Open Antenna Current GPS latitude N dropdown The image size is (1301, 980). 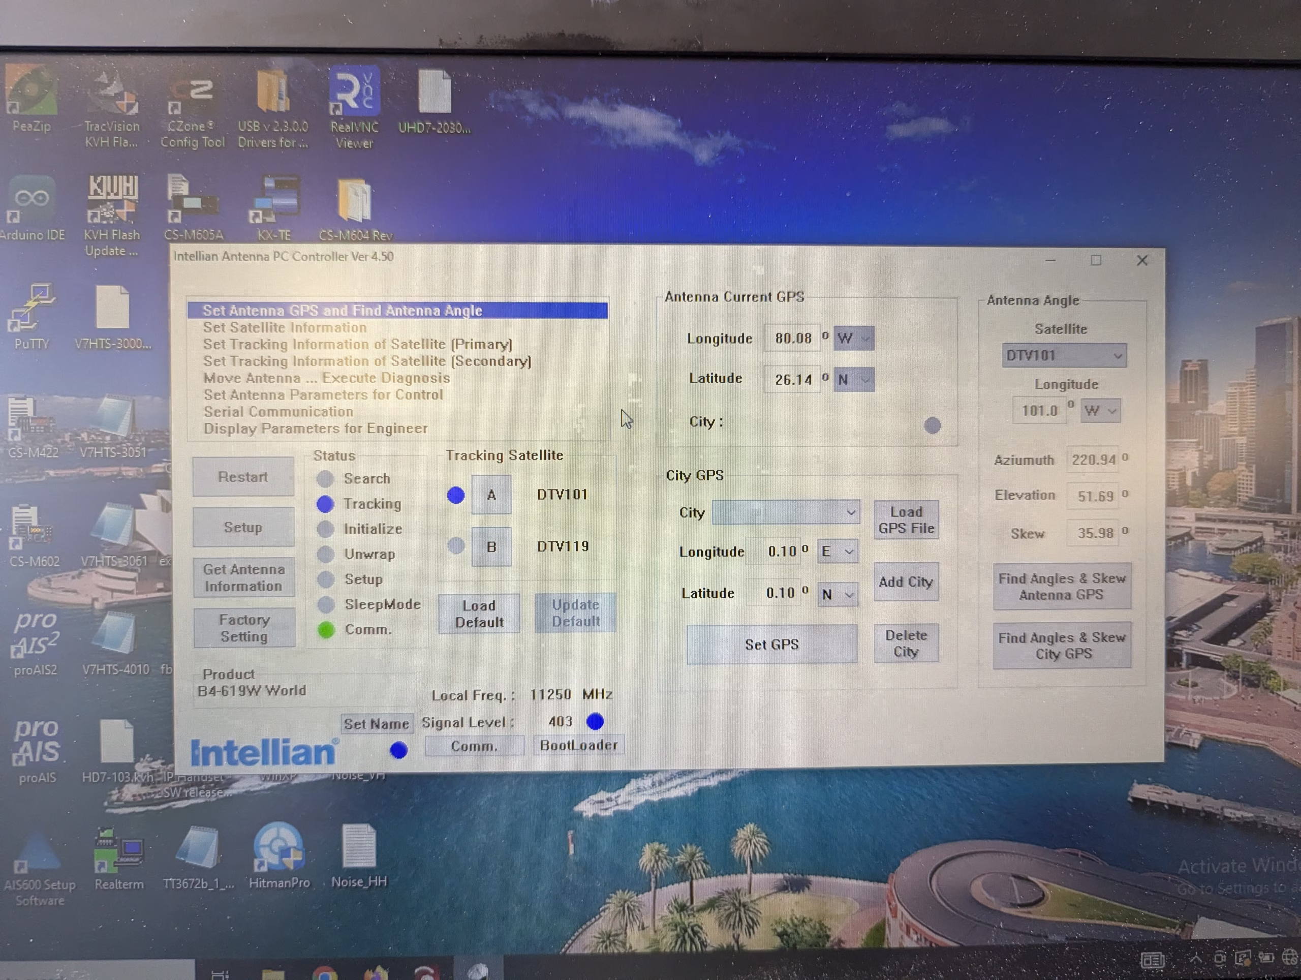[854, 379]
